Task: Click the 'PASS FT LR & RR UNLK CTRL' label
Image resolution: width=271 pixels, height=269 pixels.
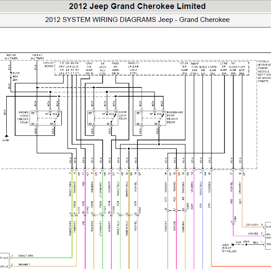Action: click(x=133, y=68)
